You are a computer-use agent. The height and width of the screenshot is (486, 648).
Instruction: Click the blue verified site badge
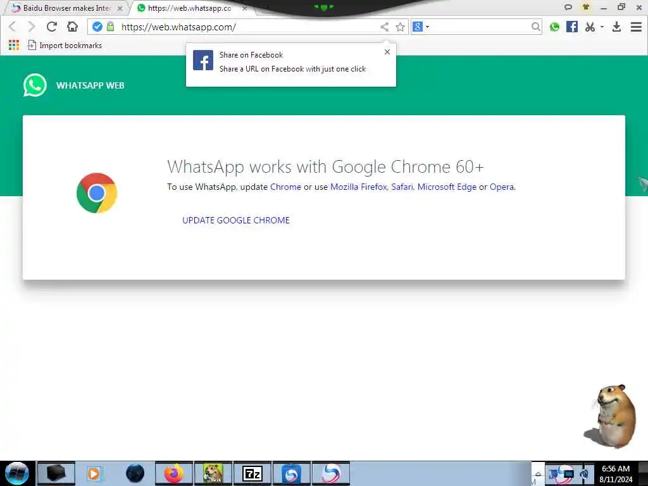coord(97,27)
